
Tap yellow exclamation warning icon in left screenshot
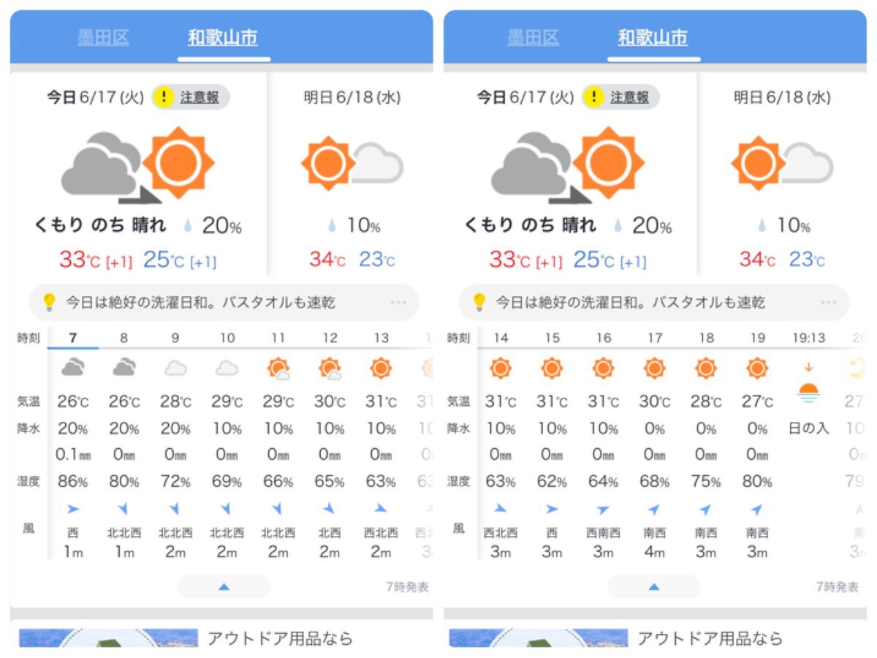[x=164, y=97]
